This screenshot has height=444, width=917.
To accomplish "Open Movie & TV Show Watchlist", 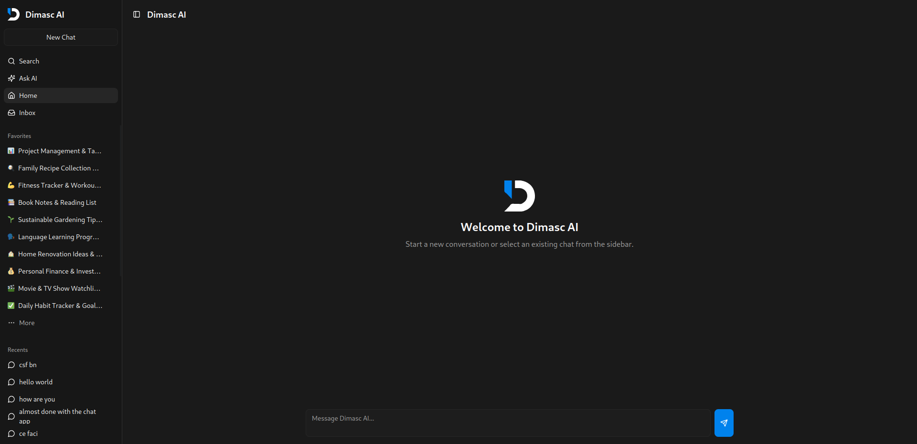I will tap(59, 288).
